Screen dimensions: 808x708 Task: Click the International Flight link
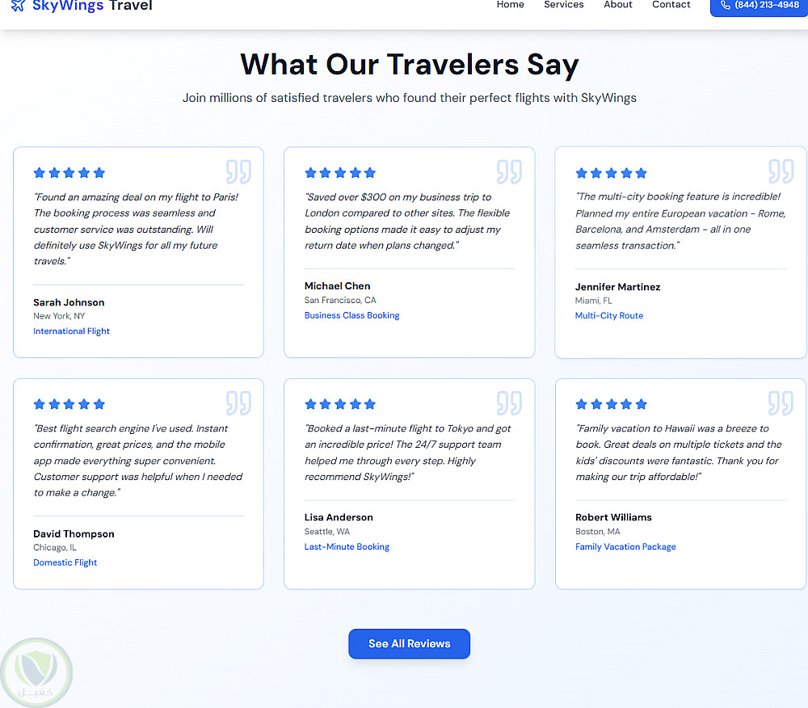click(71, 331)
